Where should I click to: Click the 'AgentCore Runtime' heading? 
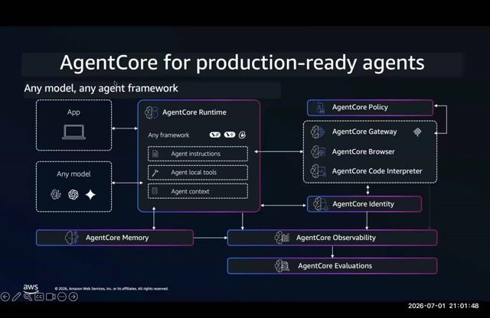coord(194,112)
